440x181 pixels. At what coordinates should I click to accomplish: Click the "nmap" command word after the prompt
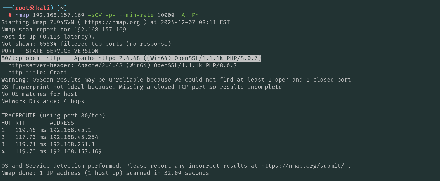pyautogui.click(x=22, y=15)
